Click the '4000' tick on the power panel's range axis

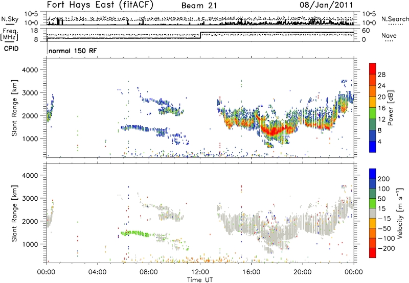(x=30, y=70)
